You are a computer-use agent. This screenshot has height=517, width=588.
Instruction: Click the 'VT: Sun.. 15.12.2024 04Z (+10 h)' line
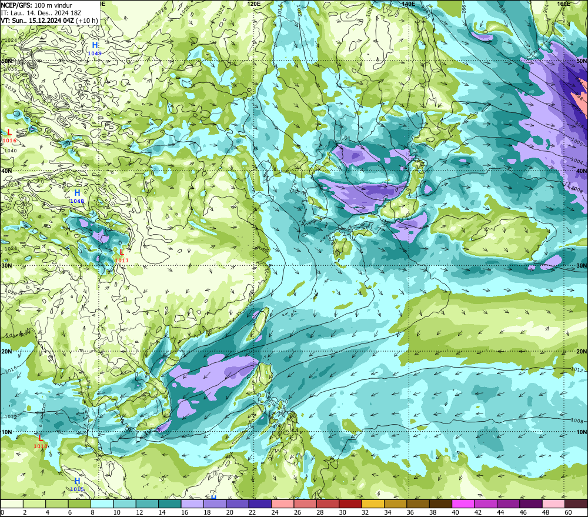tap(49, 20)
